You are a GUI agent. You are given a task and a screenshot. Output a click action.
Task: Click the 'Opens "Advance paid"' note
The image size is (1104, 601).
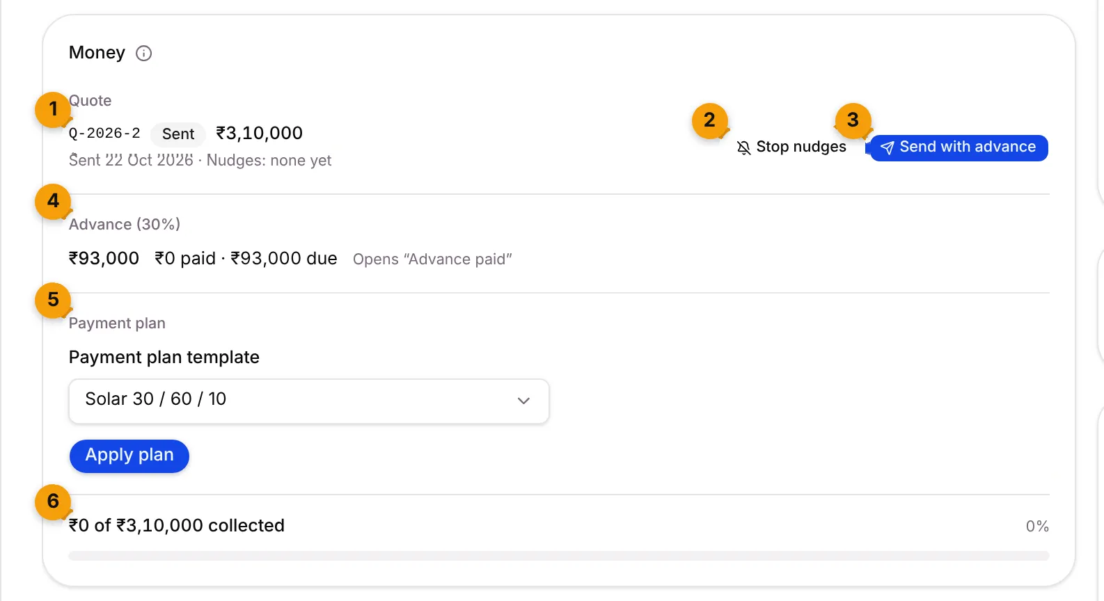(432, 259)
